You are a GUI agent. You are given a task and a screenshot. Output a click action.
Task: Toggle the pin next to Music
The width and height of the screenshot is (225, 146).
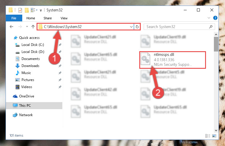point(60,73)
